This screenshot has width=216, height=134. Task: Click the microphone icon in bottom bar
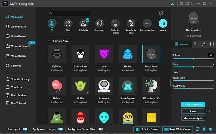click(x=204, y=129)
